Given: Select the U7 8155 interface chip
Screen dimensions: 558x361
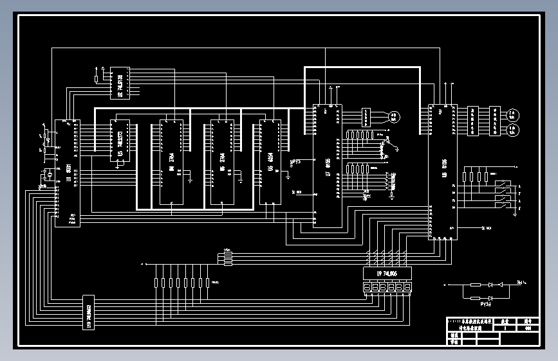Looking at the screenshot, I should pos(328,166).
